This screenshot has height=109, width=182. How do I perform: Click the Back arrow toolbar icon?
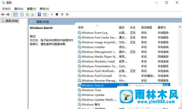pyautogui.click(x=3, y=15)
